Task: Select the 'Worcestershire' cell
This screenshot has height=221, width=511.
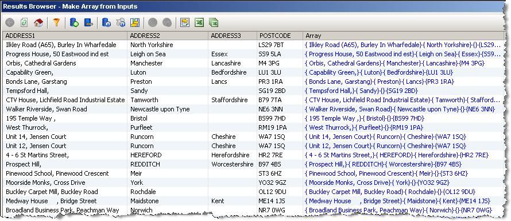Action: pos(232,164)
